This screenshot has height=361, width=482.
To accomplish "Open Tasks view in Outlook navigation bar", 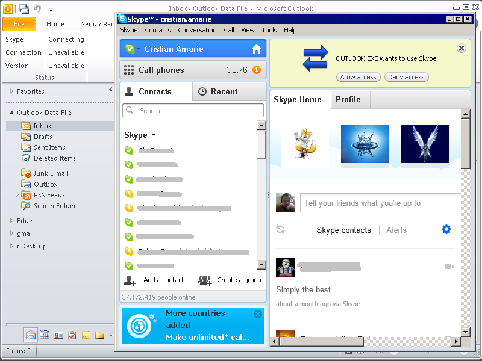I will tap(72, 335).
